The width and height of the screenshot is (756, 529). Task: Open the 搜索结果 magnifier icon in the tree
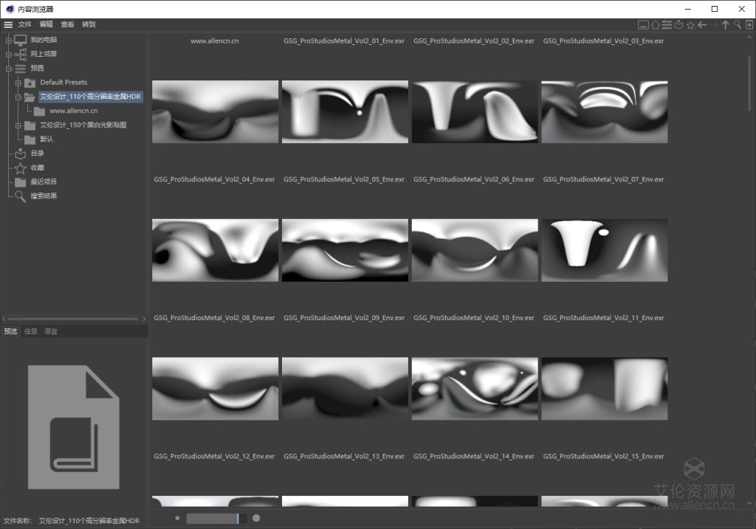coord(20,196)
